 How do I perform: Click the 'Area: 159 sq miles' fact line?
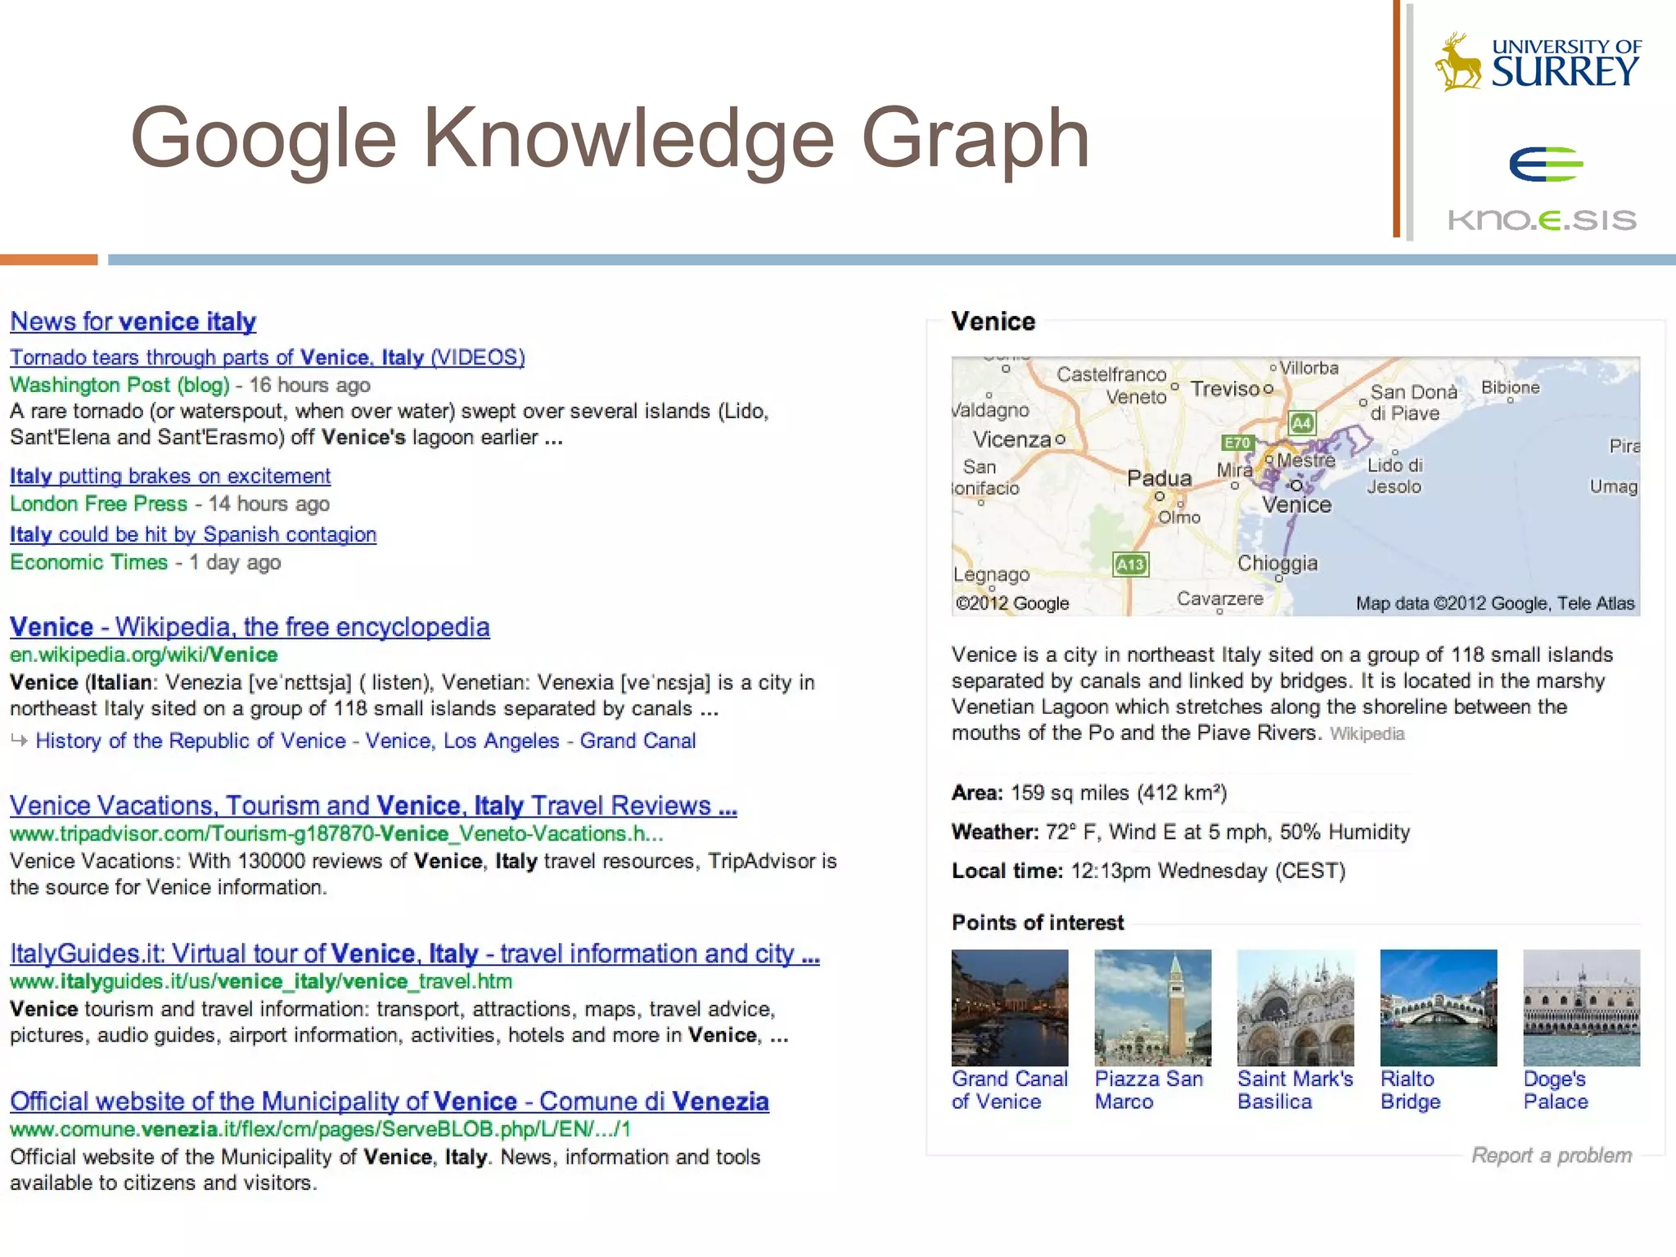(x=1089, y=793)
